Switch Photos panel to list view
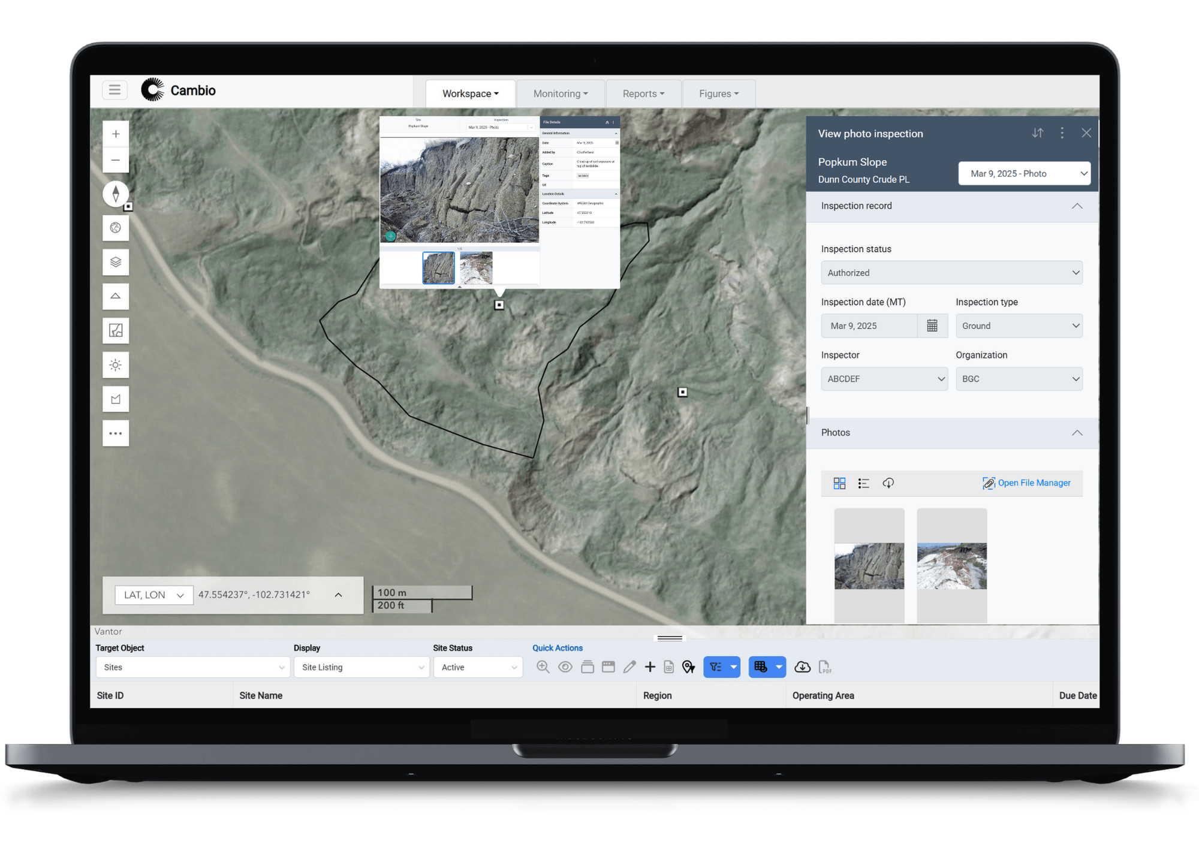 (863, 483)
